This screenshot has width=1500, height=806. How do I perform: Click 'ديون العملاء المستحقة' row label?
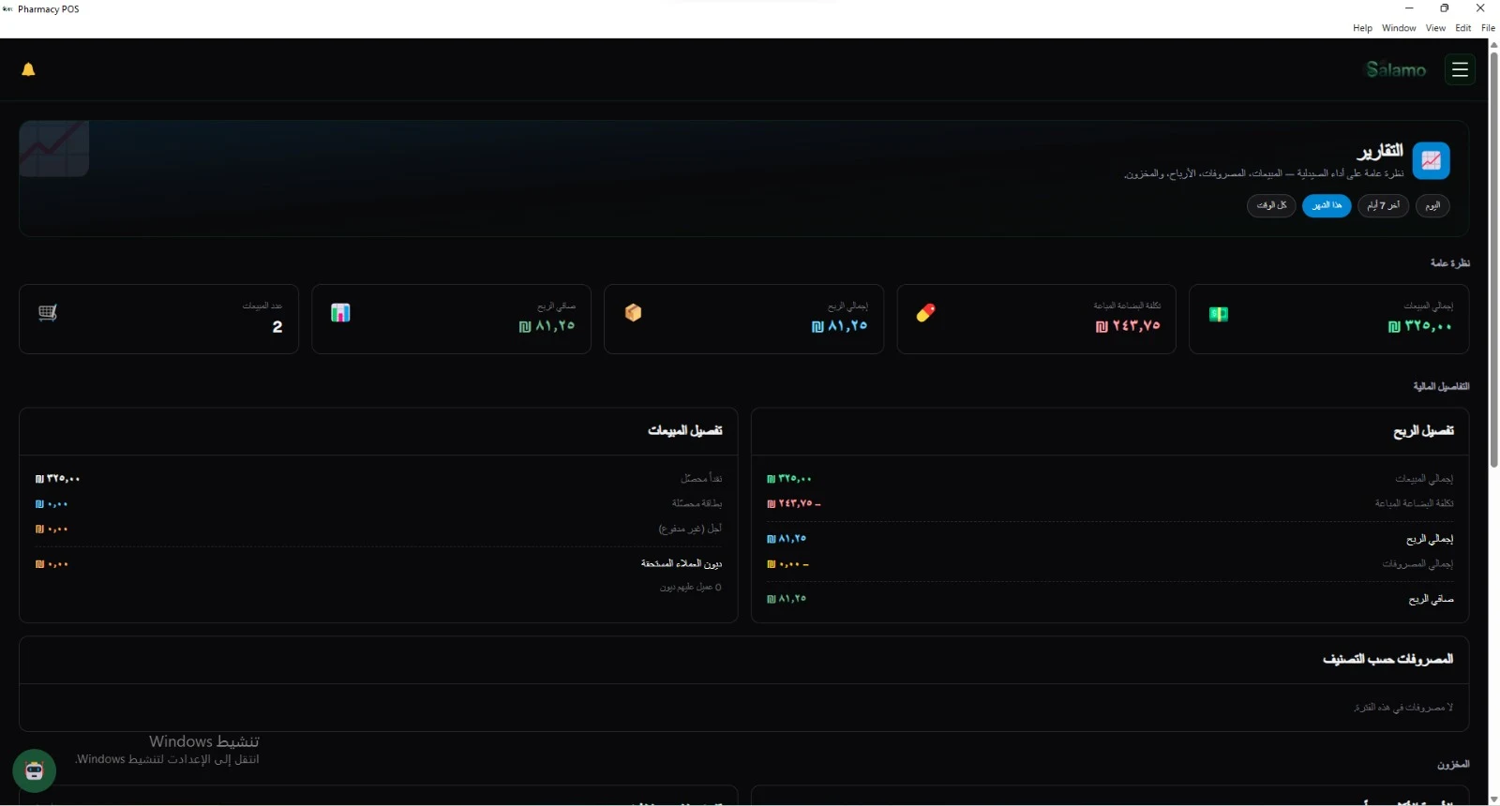[682, 564]
